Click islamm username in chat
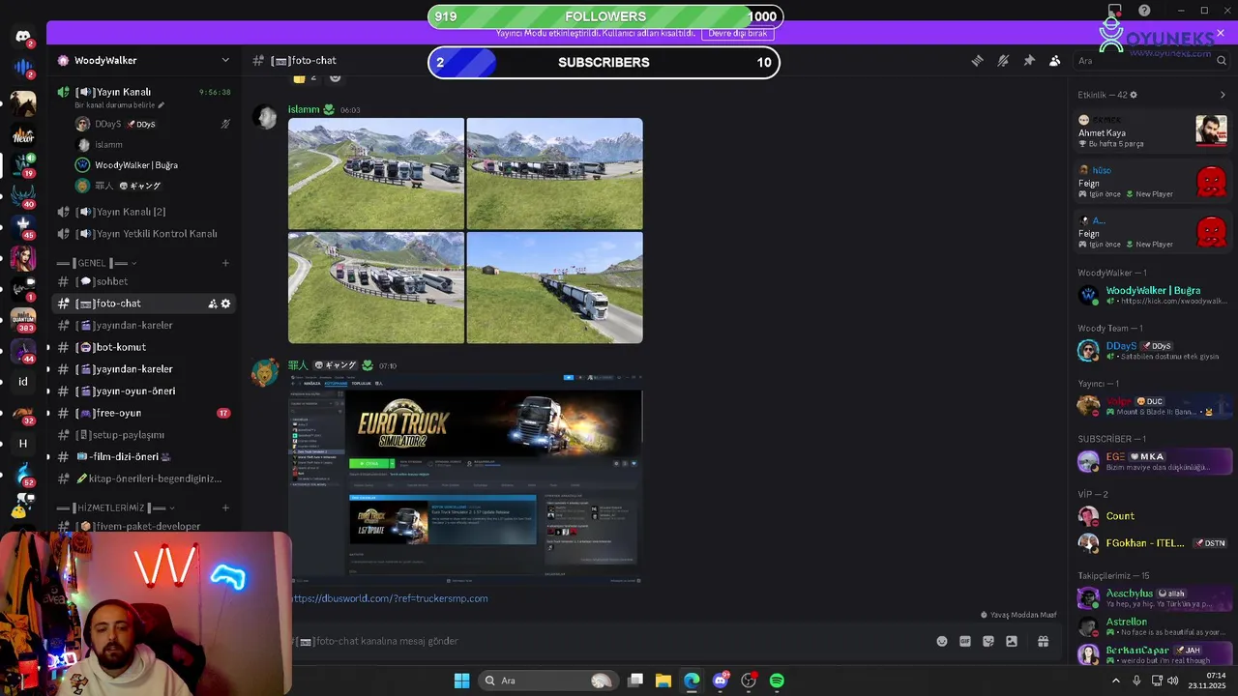The image size is (1238, 696). click(304, 109)
